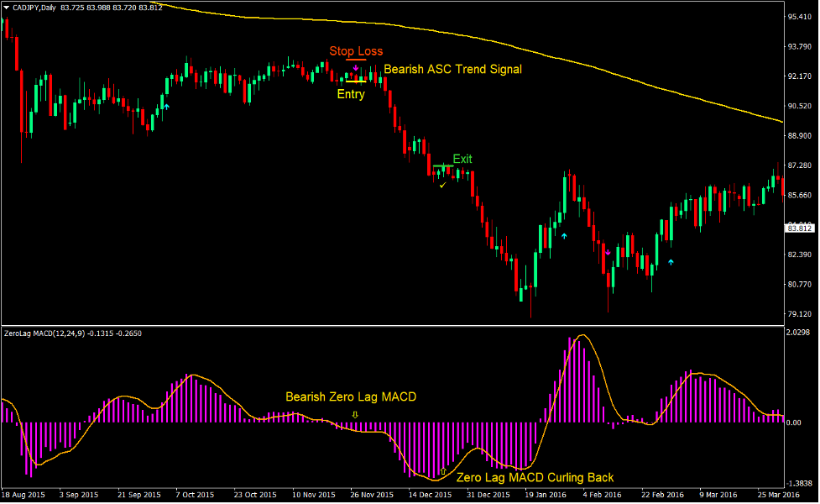
Task: Click the 92.170 price axis label
Action: click(800, 76)
